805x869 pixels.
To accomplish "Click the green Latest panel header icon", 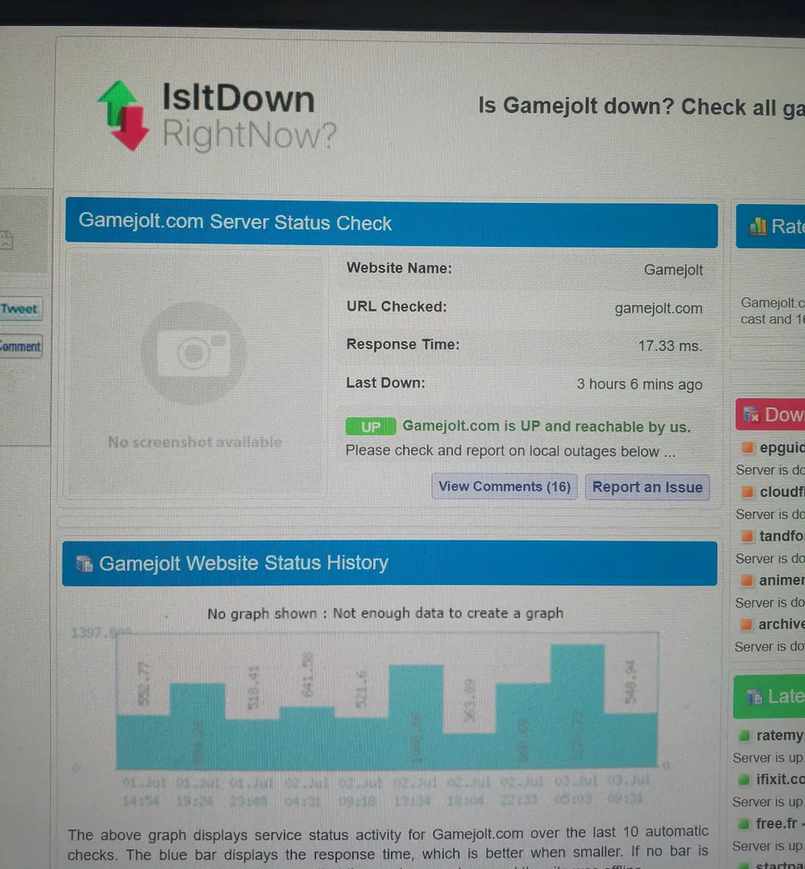I will coord(754,696).
